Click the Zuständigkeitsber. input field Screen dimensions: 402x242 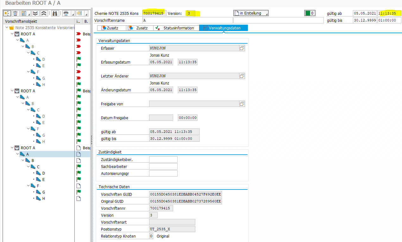[x=163, y=159]
